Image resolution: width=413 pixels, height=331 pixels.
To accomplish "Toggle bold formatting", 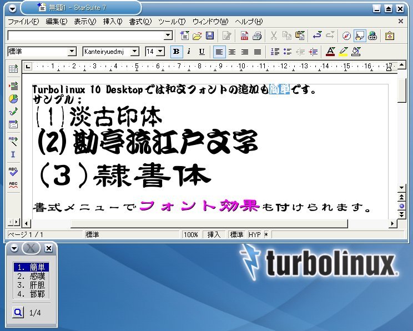I will click(176, 52).
